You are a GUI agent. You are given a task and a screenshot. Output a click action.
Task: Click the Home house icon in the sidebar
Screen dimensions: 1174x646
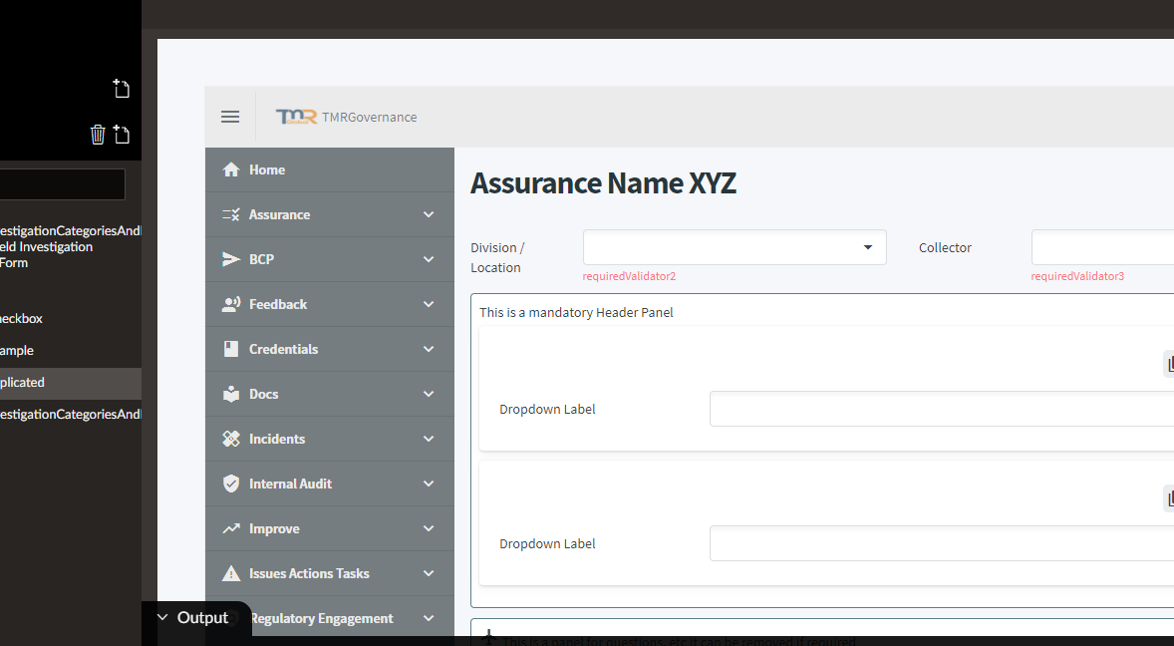pyautogui.click(x=231, y=169)
